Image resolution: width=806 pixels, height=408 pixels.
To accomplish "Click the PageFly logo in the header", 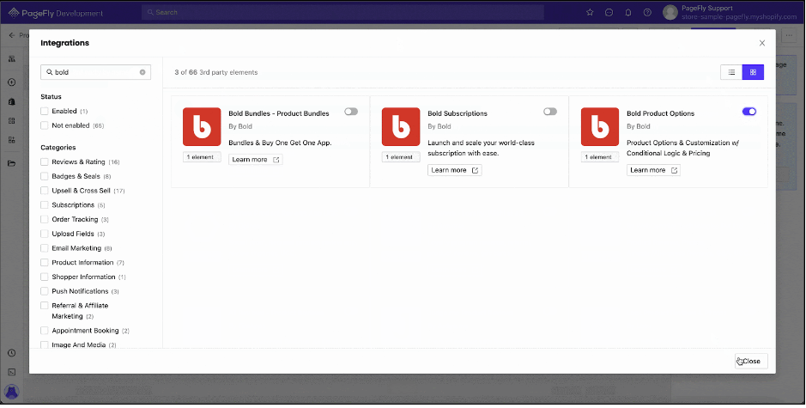I will [56, 13].
